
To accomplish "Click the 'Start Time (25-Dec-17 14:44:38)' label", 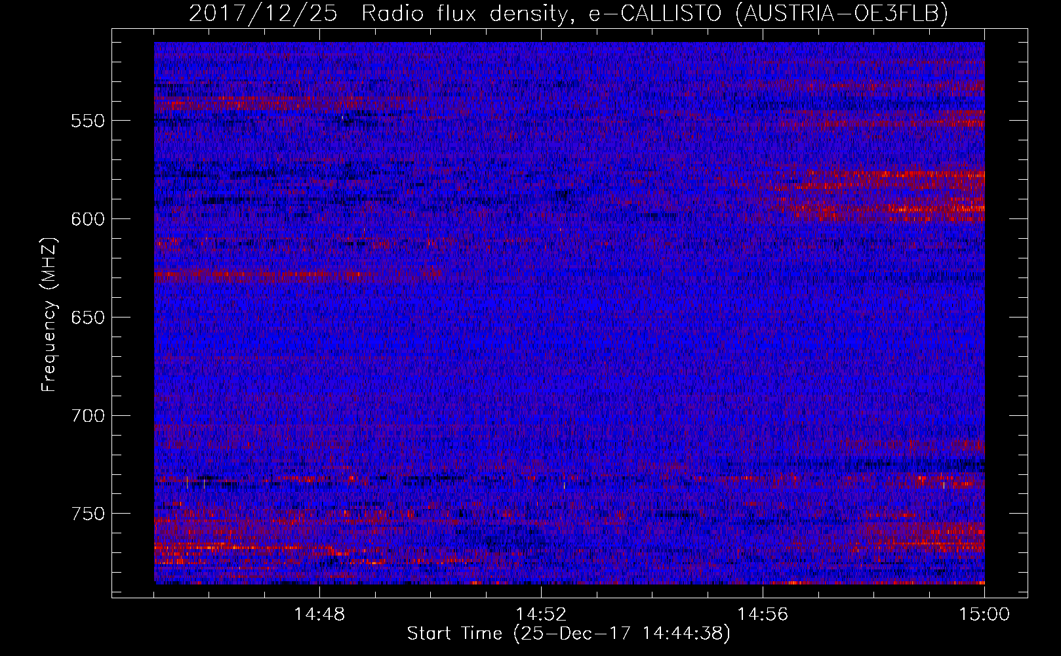I will click(568, 634).
